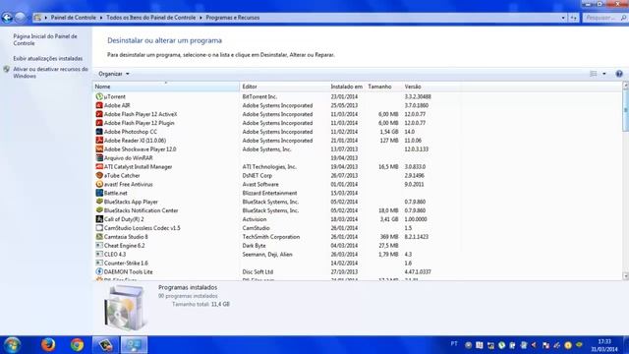Select the aTube Catcher icon

coord(99,175)
